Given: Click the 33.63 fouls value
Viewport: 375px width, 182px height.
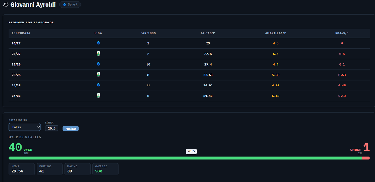Looking at the screenshot, I should click(208, 75).
